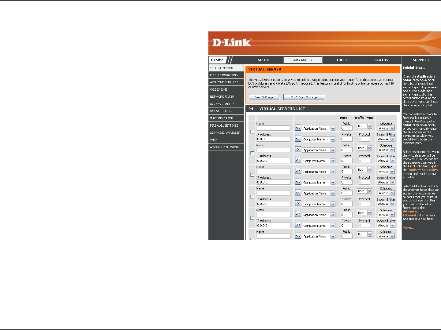The height and width of the screenshot is (330, 441).
Task: Go to FIREWALL SETTINGS in the sidebar
Action: [226, 125]
